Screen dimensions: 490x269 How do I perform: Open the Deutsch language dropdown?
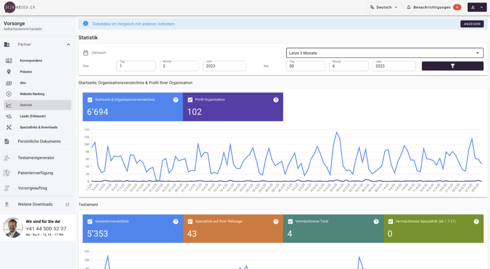pos(384,7)
